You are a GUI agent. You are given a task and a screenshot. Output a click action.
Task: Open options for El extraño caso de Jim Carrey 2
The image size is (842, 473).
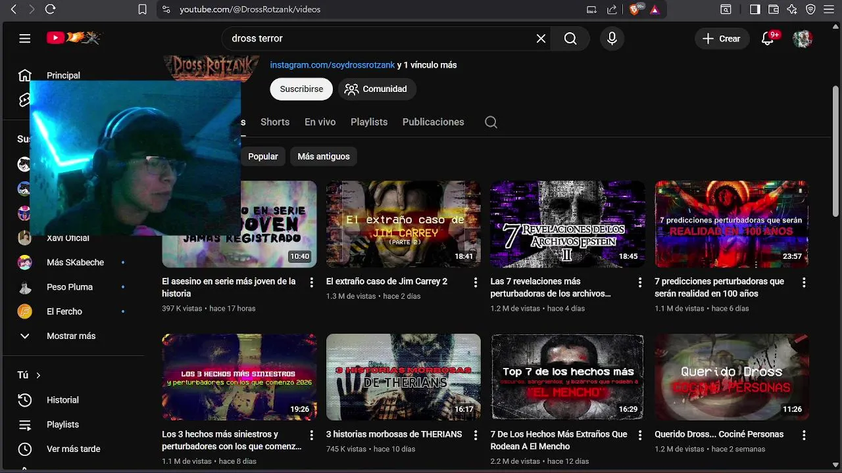click(476, 282)
